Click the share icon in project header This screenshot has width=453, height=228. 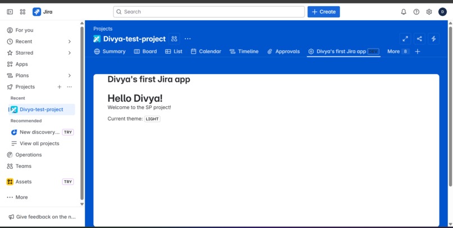pyautogui.click(x=419, y=39)
